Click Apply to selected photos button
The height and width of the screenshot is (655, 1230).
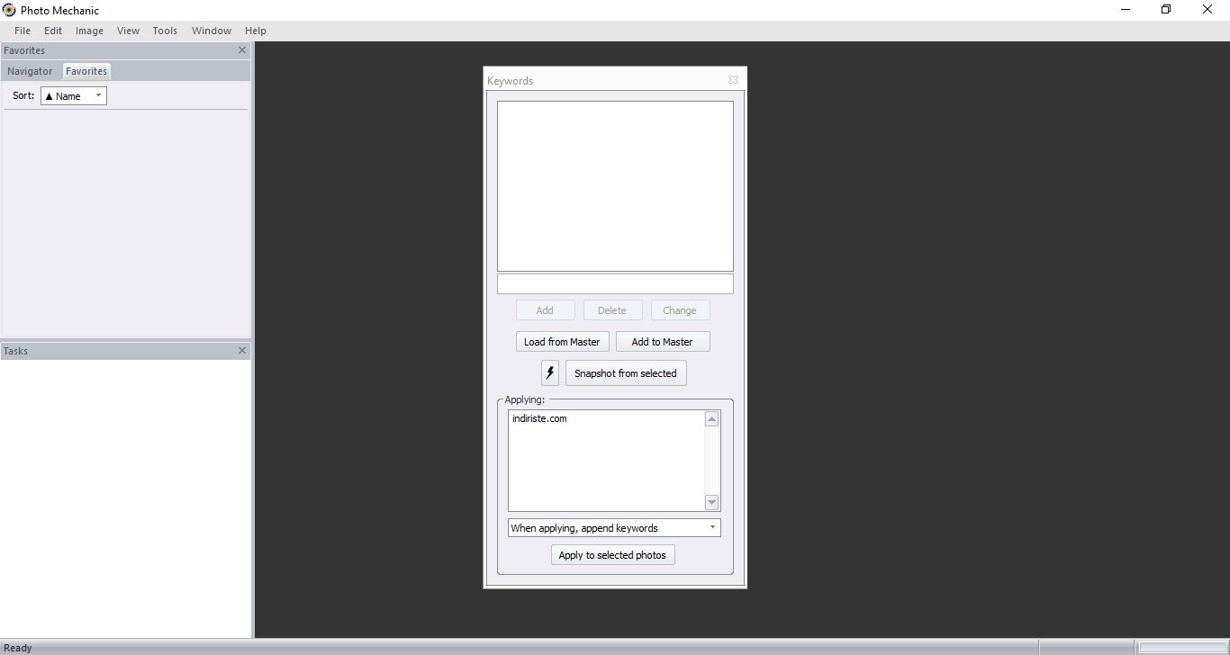612,555
